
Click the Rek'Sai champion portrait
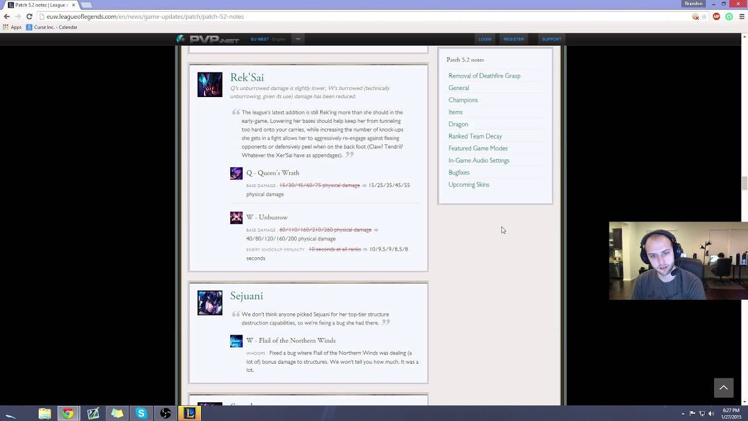210,84
